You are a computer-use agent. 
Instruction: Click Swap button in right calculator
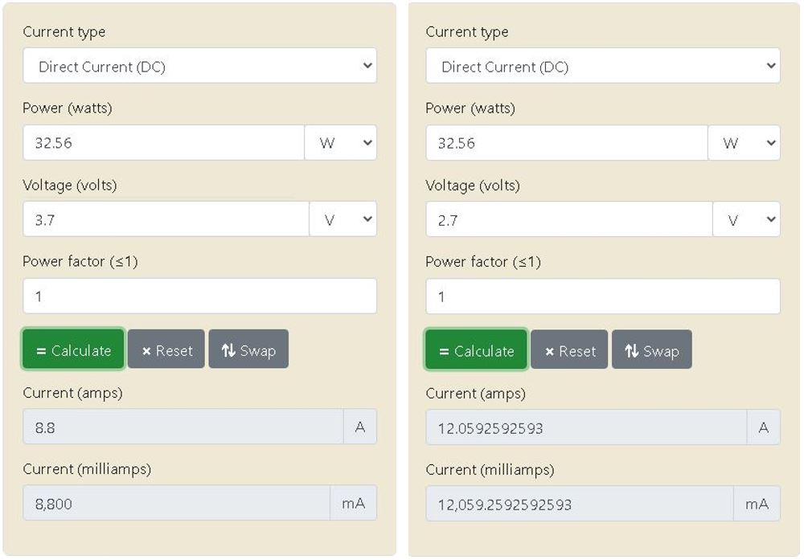click(x=651, y=350)
